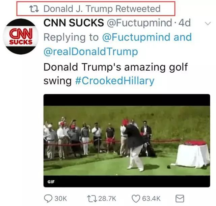Visit the @realDonaldTrump mention

tap(91, 52)
